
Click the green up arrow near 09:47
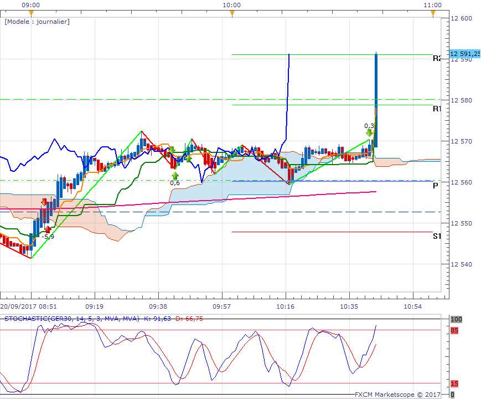(188, 158)
